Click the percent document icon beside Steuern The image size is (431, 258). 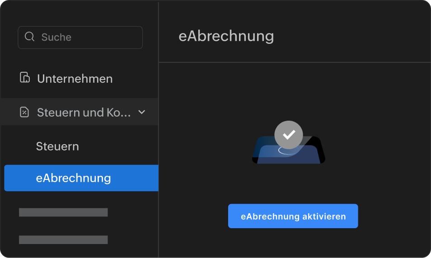[x=24, y=112]
